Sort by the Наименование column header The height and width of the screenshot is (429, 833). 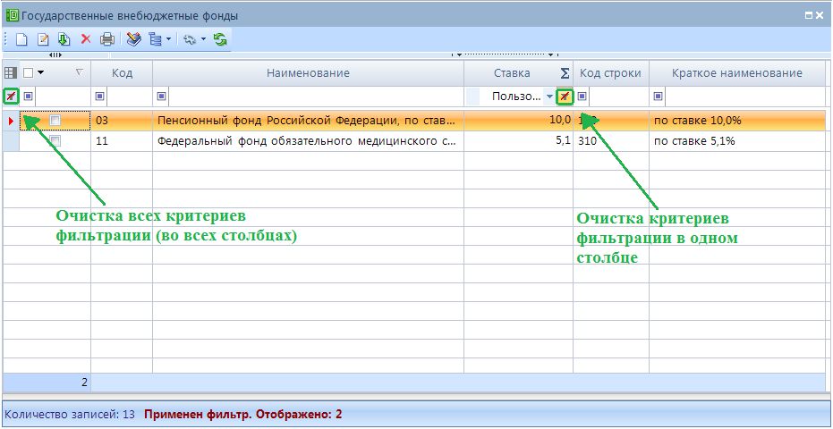click(x=308, y=73)
